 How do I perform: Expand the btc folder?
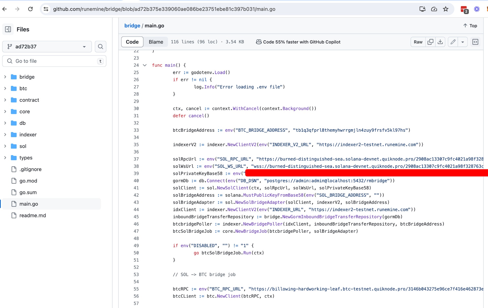coord(5,88)
